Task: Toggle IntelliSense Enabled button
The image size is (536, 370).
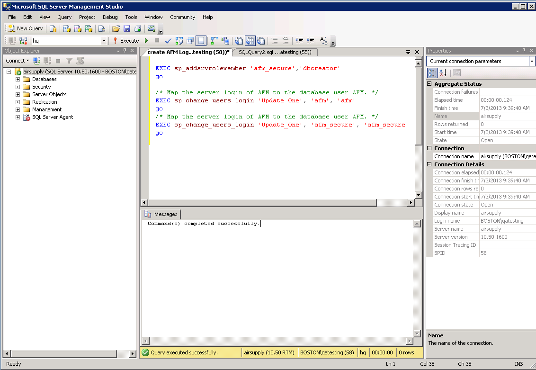Action: click(201, 41)
